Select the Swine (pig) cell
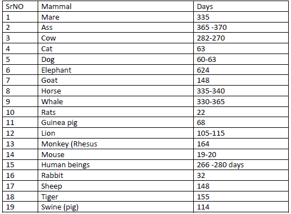 pos(116,207)
